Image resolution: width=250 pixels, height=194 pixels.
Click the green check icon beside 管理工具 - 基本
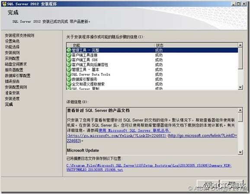[x=69, y=70]
